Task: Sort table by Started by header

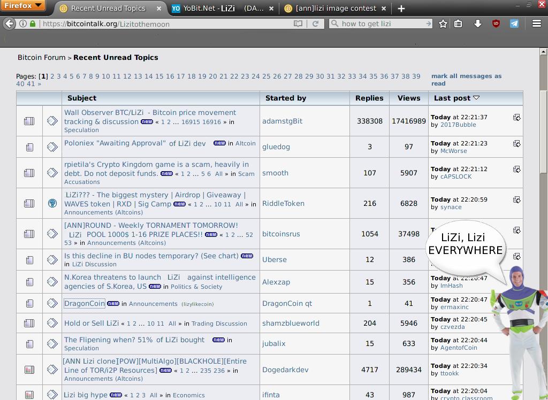Action: (286, 98)
